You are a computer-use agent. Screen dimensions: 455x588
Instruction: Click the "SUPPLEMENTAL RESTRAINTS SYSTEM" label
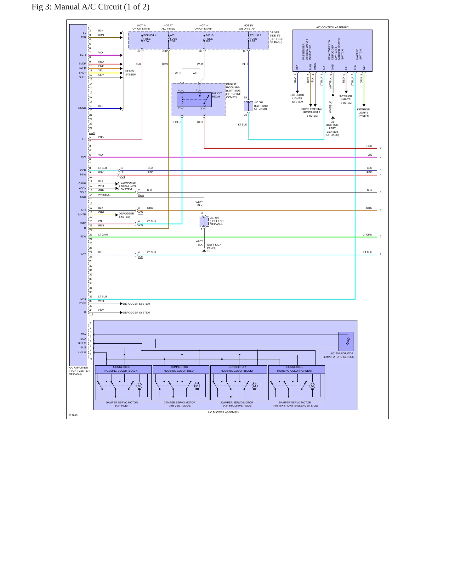312,113
